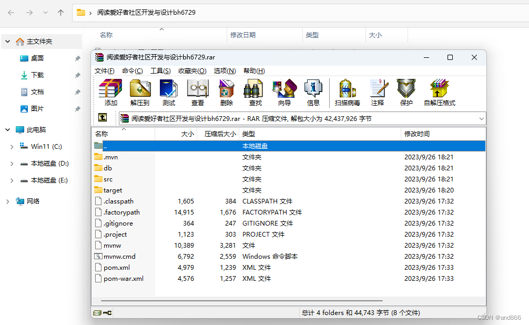Image resolution: width=529 pixels, height=325 pixels.
Task: Select the .gitignore file
Action: (289, 224)
